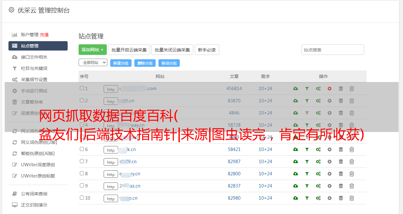Click cloud upload icon in row 1

click(x=296, y=89)
